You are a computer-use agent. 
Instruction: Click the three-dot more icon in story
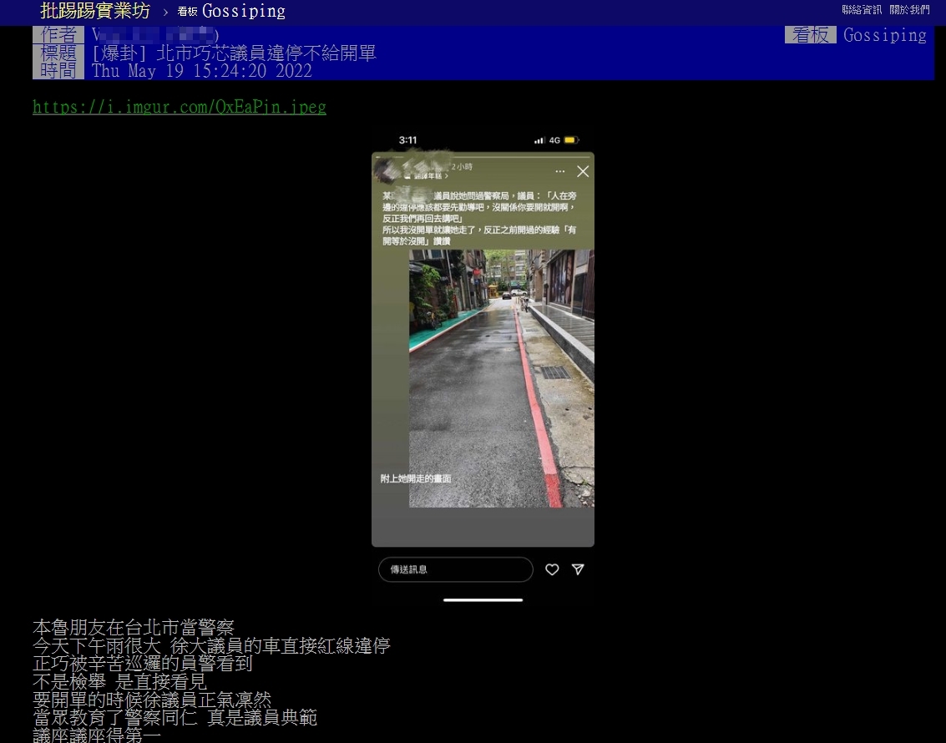560,171
